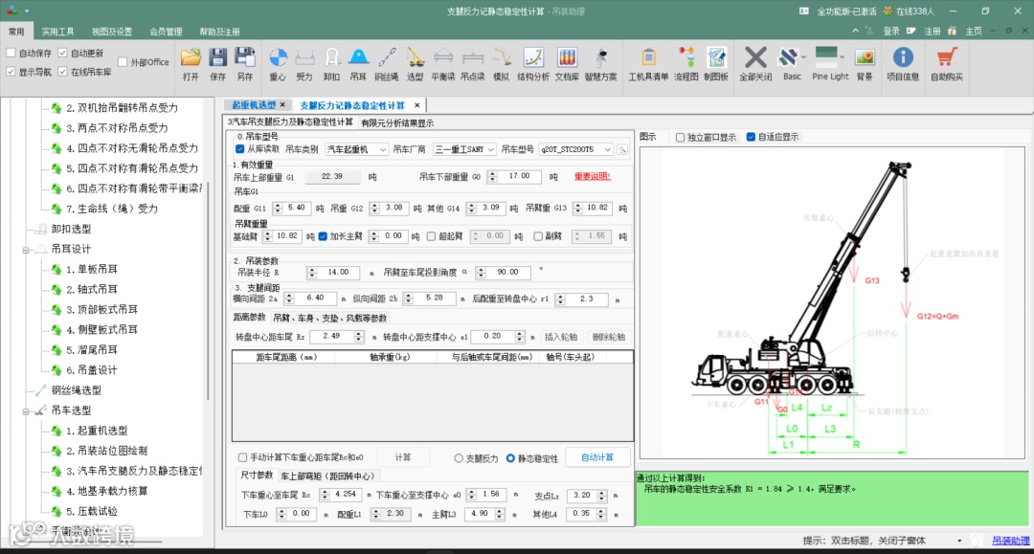Click 插入轮轴 button
The image size is (1034, 554).
coord(560,337)
